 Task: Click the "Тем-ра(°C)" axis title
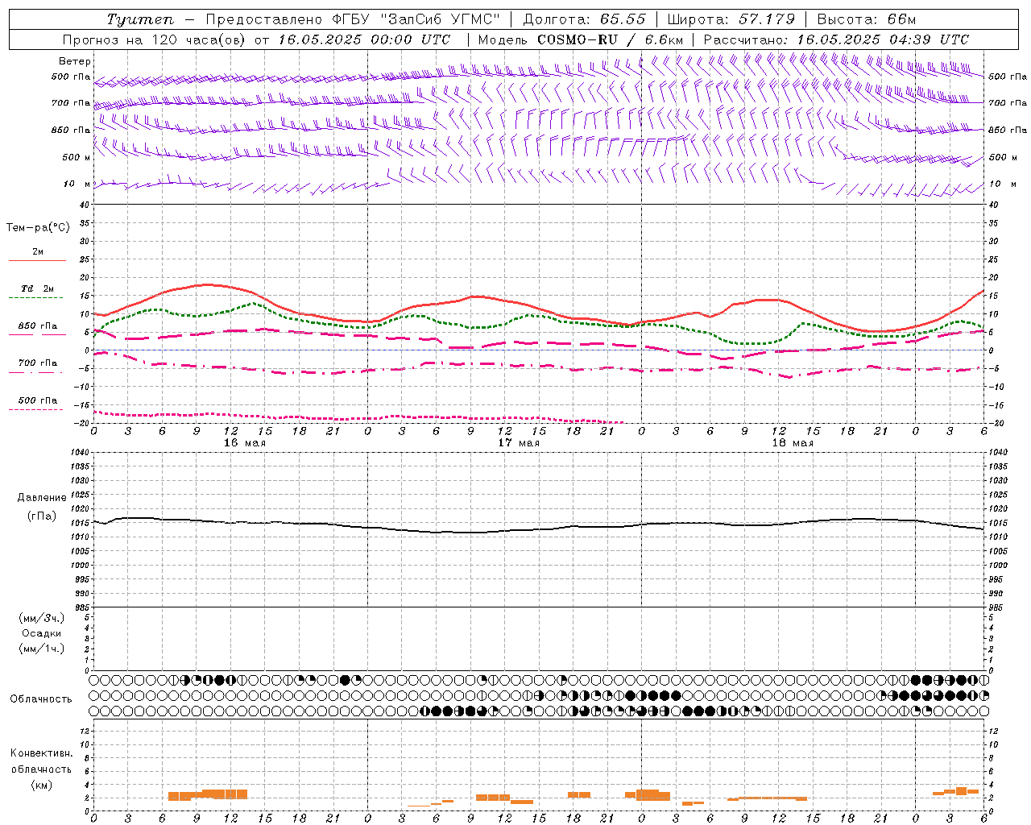click(38, 228)
